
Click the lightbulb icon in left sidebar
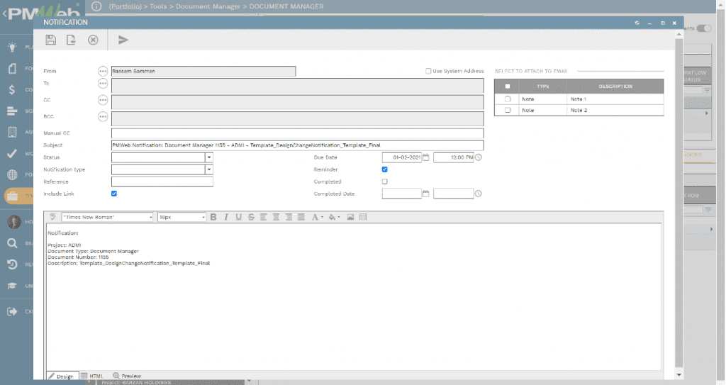[12, 46]
